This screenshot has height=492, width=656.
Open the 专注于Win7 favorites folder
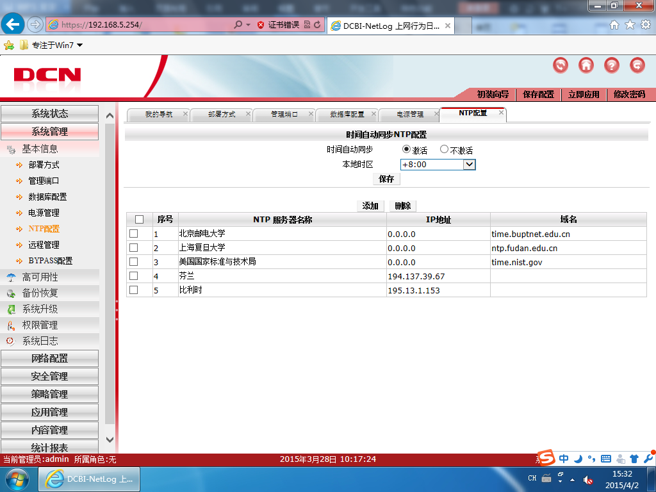51,45
